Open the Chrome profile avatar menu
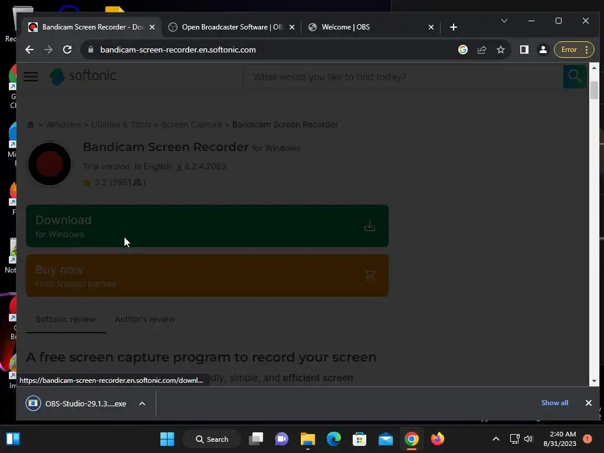 coord(543,50)
